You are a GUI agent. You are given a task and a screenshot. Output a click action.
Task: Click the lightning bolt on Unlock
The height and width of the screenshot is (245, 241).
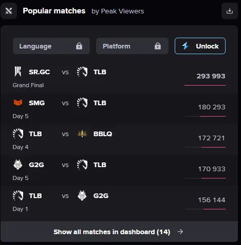pos(186,46)
